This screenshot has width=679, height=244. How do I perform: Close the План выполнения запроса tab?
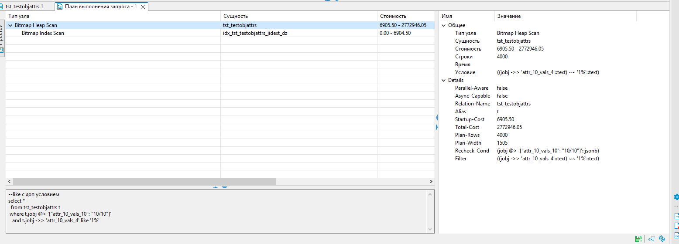(143, 7)
